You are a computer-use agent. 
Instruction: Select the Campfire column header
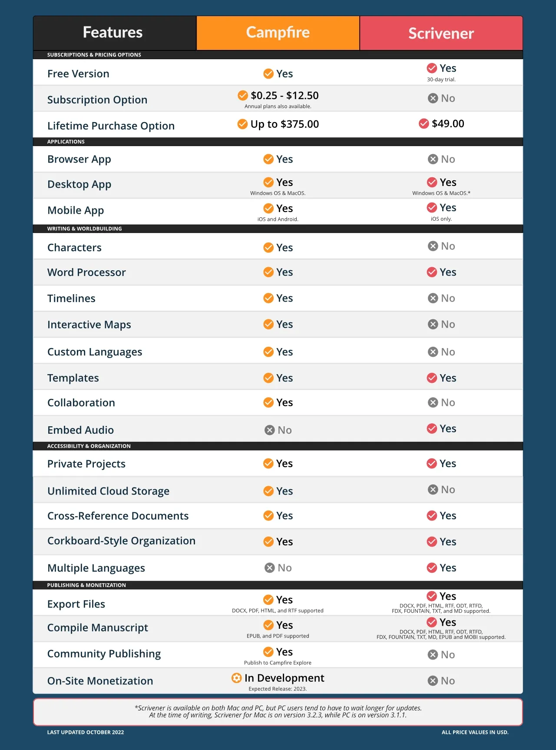tap(278, 33)
